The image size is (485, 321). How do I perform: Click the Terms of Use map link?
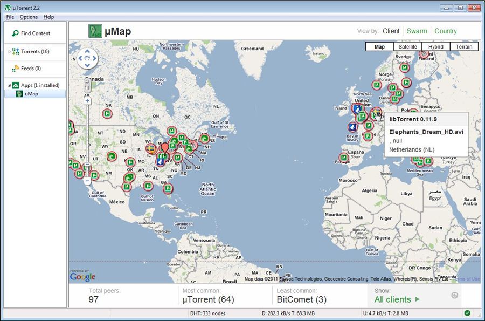tap(467, 279)
